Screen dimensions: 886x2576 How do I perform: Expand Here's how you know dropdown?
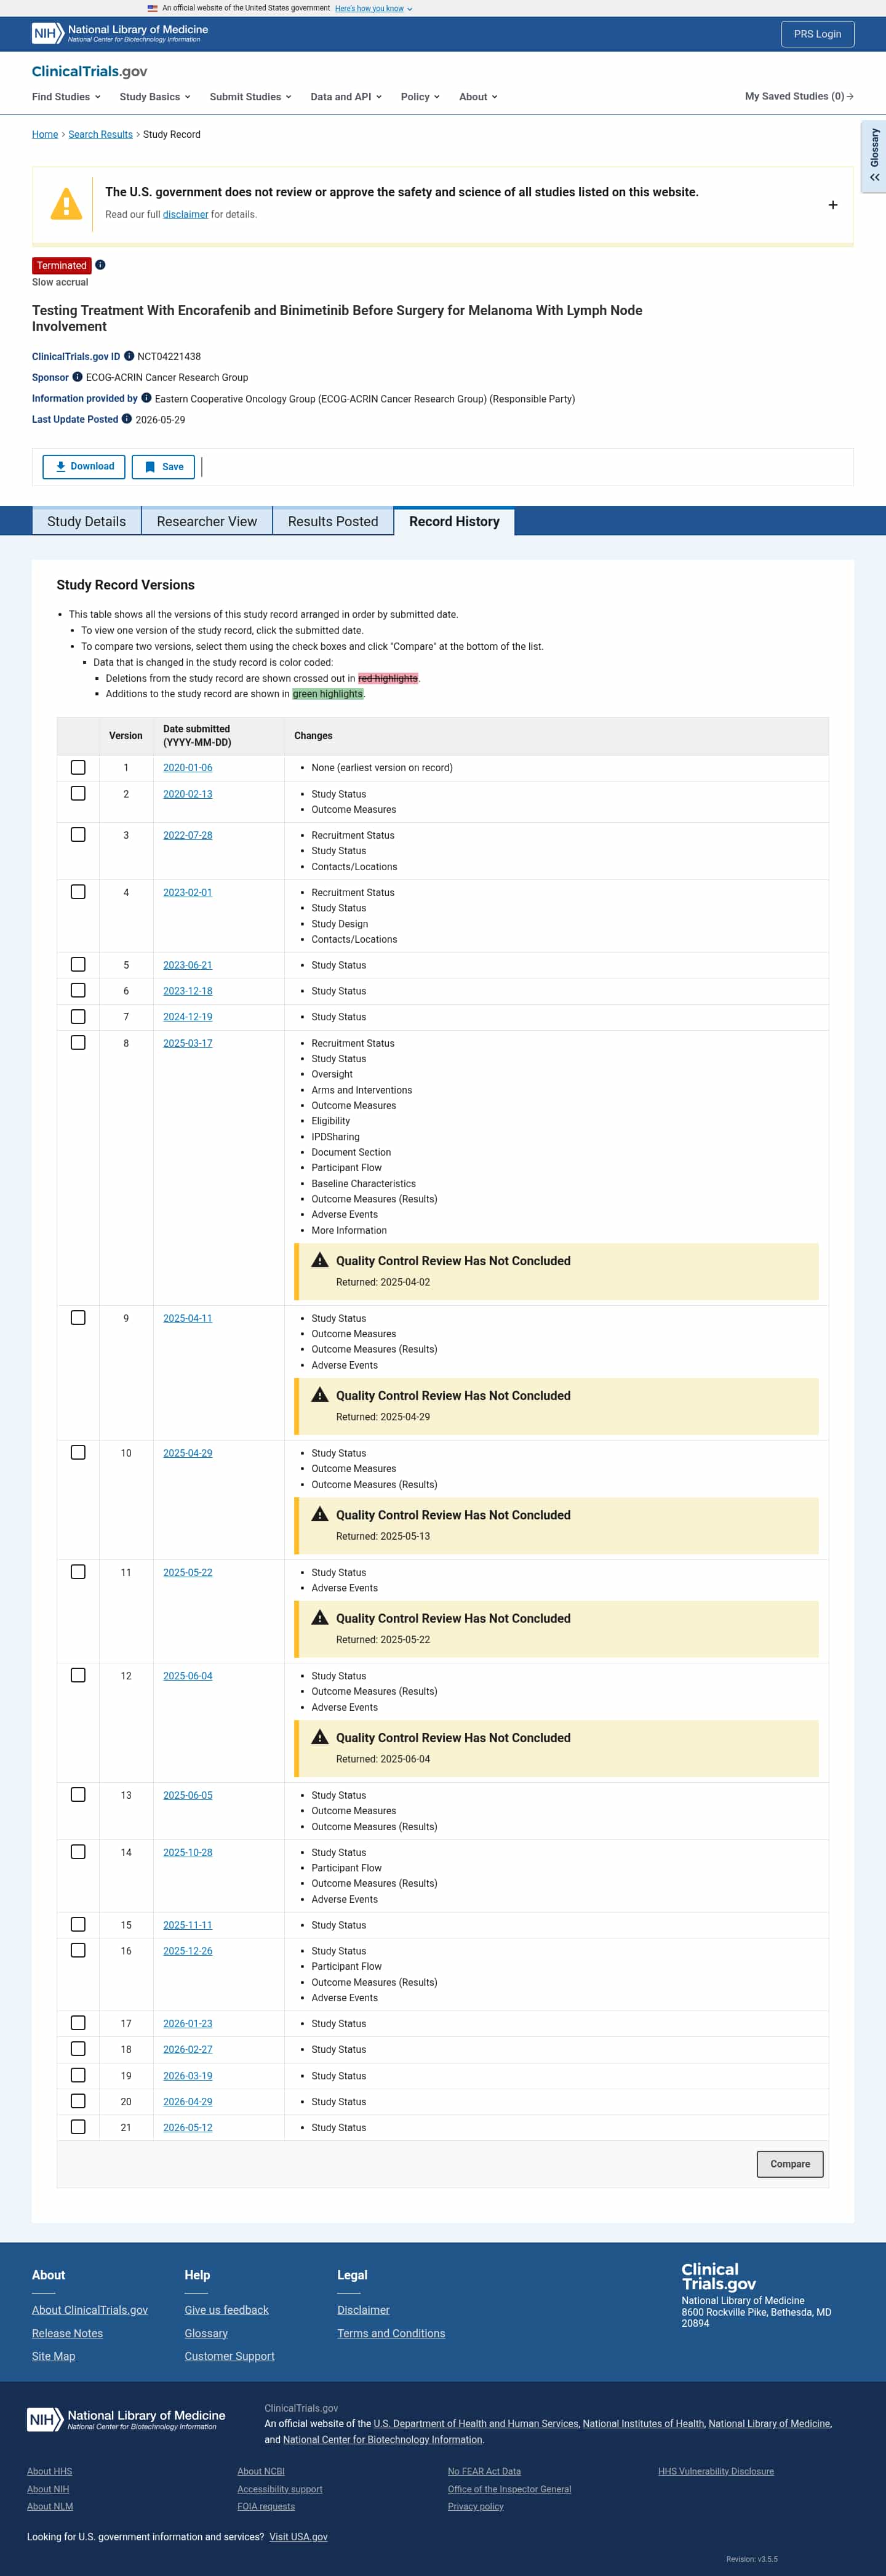[x=373, y=8]
